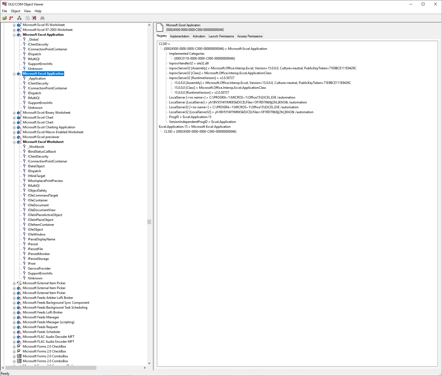The height and width of the screenshot is (376, 442).
Task: Click the tree pane scroll-down arrow
Action: (149, 363)
